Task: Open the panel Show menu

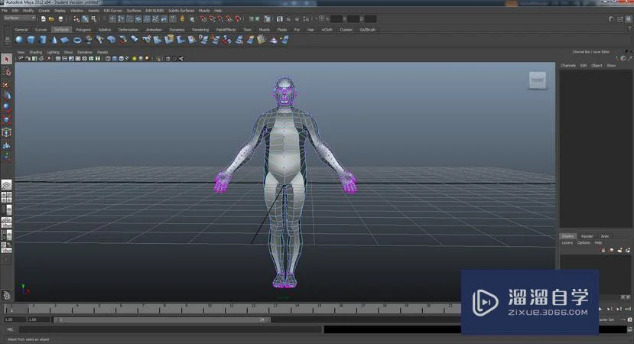Action: click(68, 52)
